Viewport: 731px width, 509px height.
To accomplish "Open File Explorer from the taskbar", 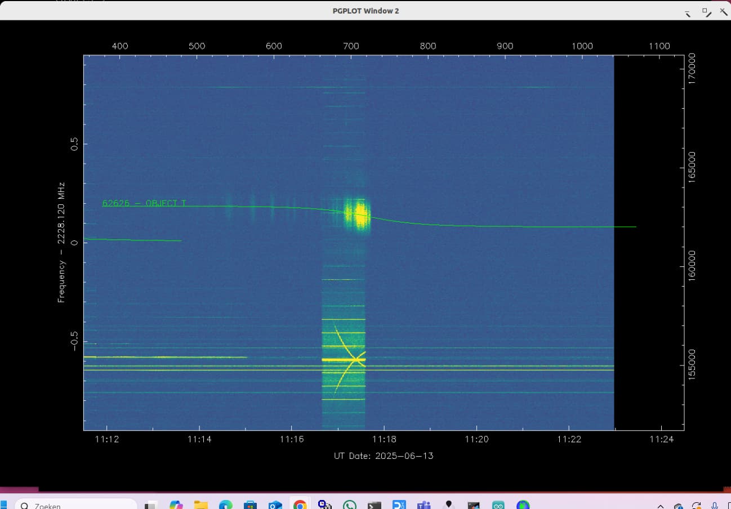I will point(201,505).
